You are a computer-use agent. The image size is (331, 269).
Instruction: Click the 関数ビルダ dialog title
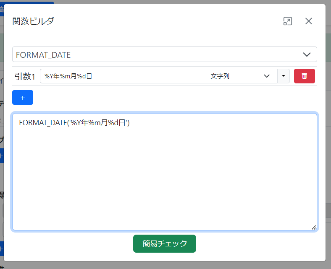[x=34, y=21]
